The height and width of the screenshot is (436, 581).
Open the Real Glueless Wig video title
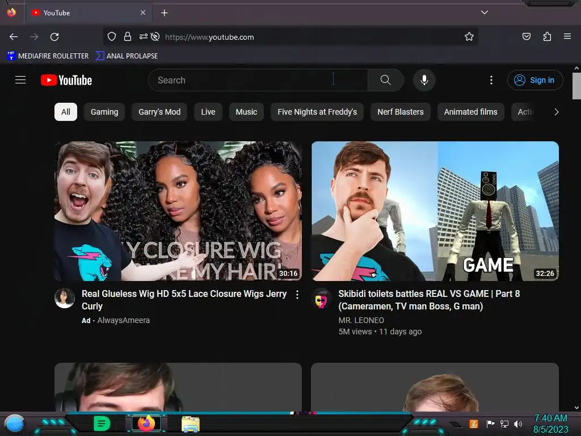184,300
